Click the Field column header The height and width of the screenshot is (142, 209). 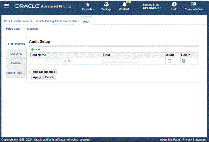tap(106, 55)
